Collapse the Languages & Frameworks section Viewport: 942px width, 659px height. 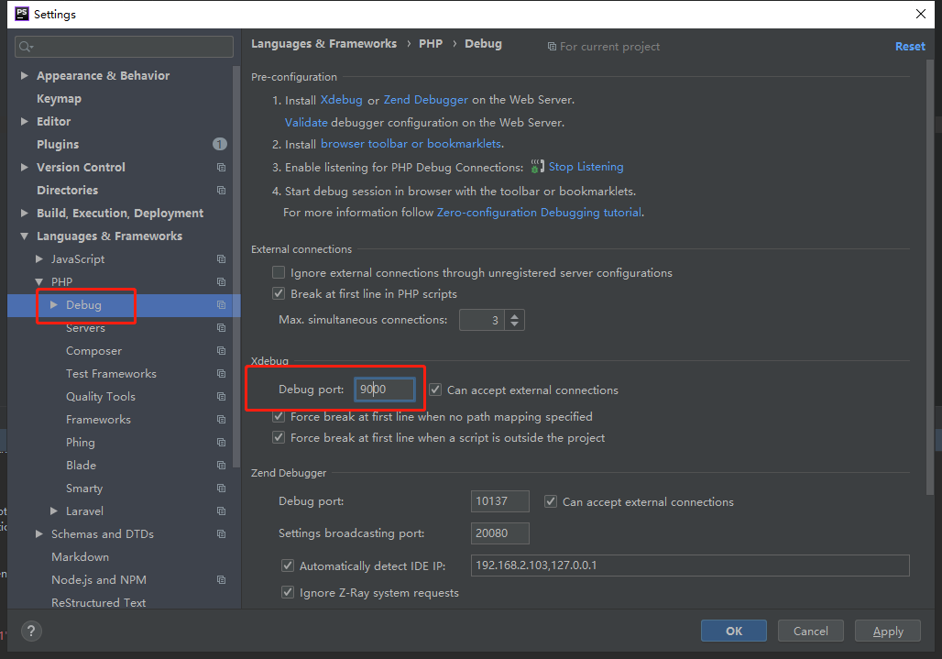25,236
